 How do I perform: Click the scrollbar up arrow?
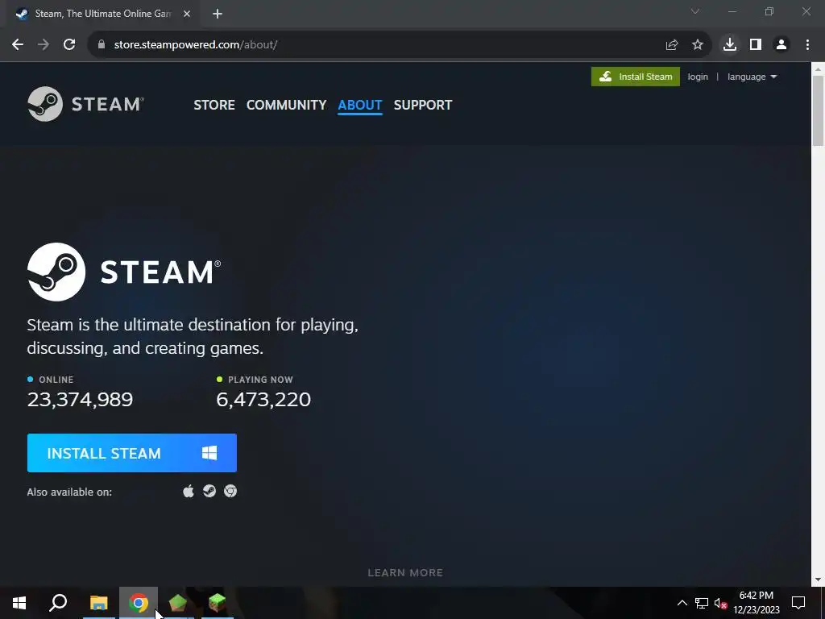point(819,69)
